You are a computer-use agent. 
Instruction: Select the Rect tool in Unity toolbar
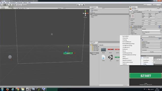pos(13,5)
